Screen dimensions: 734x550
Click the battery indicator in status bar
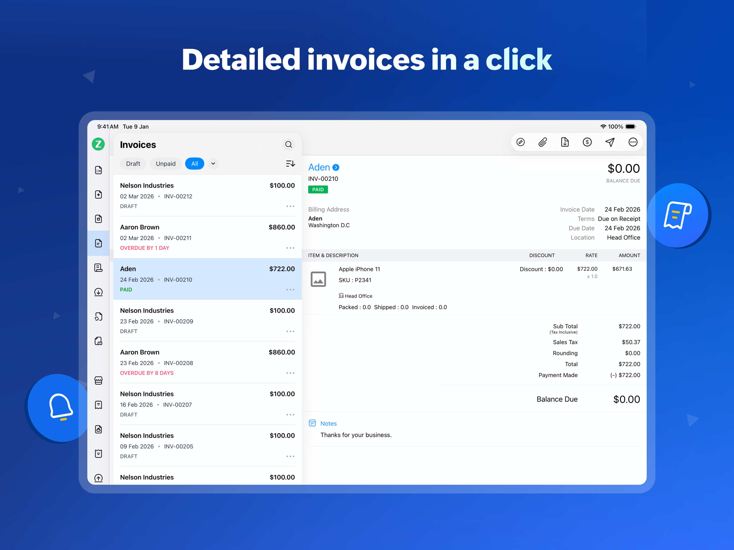(631, 126)
